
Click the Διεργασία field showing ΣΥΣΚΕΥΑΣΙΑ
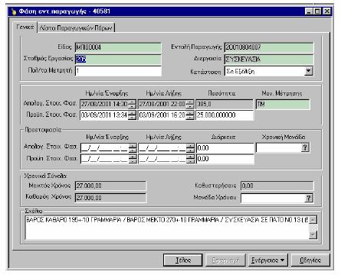coord(269,60)
